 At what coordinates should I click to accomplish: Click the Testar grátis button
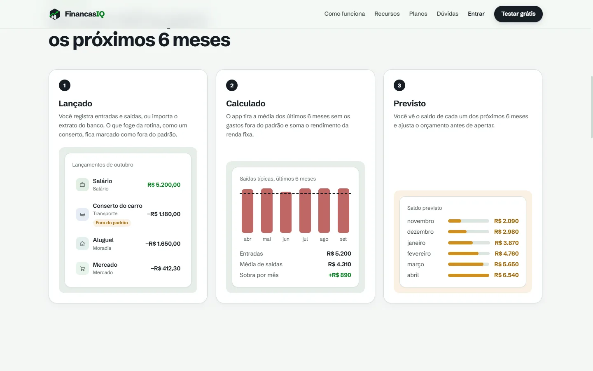tap(518, 14)
